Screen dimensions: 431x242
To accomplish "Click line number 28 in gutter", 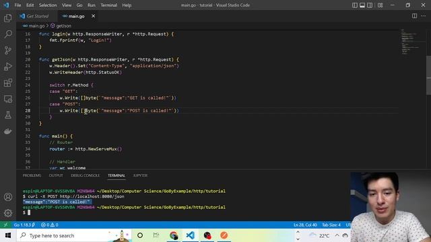I will point(28,110).
